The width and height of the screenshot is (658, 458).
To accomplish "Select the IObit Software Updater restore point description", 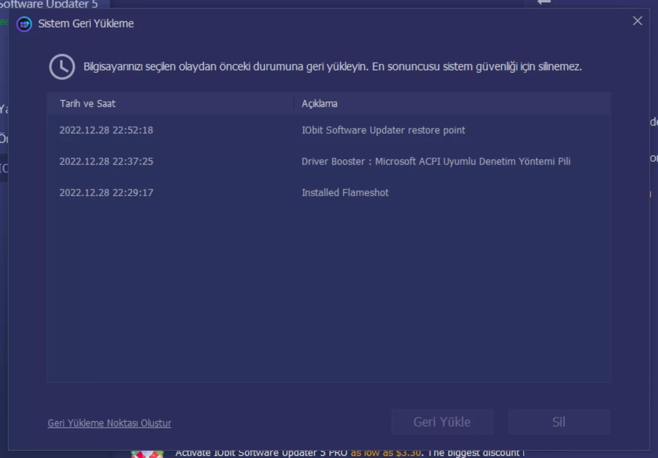I will [x=383, y=130].
